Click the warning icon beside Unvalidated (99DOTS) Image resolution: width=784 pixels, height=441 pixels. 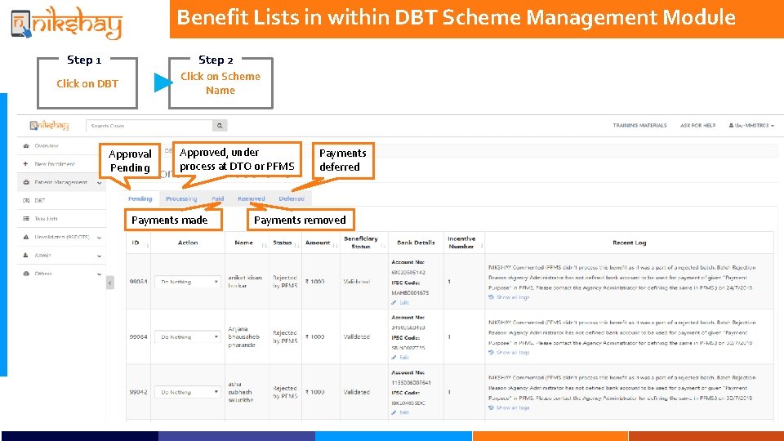tap(26, 237)
